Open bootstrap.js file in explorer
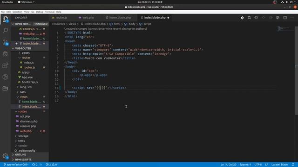Viewport: 298px width, 167px height. pos(30,82)
